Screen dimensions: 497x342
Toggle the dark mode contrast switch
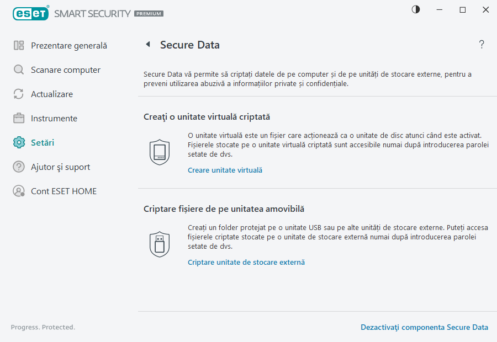coord(415,9)
